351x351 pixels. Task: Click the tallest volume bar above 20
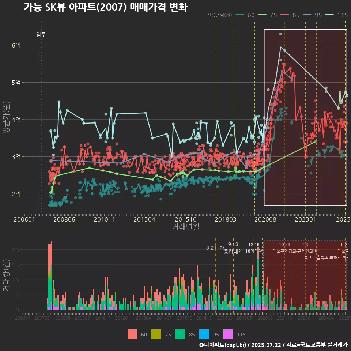pyautogui.click(x=52, y=276)
